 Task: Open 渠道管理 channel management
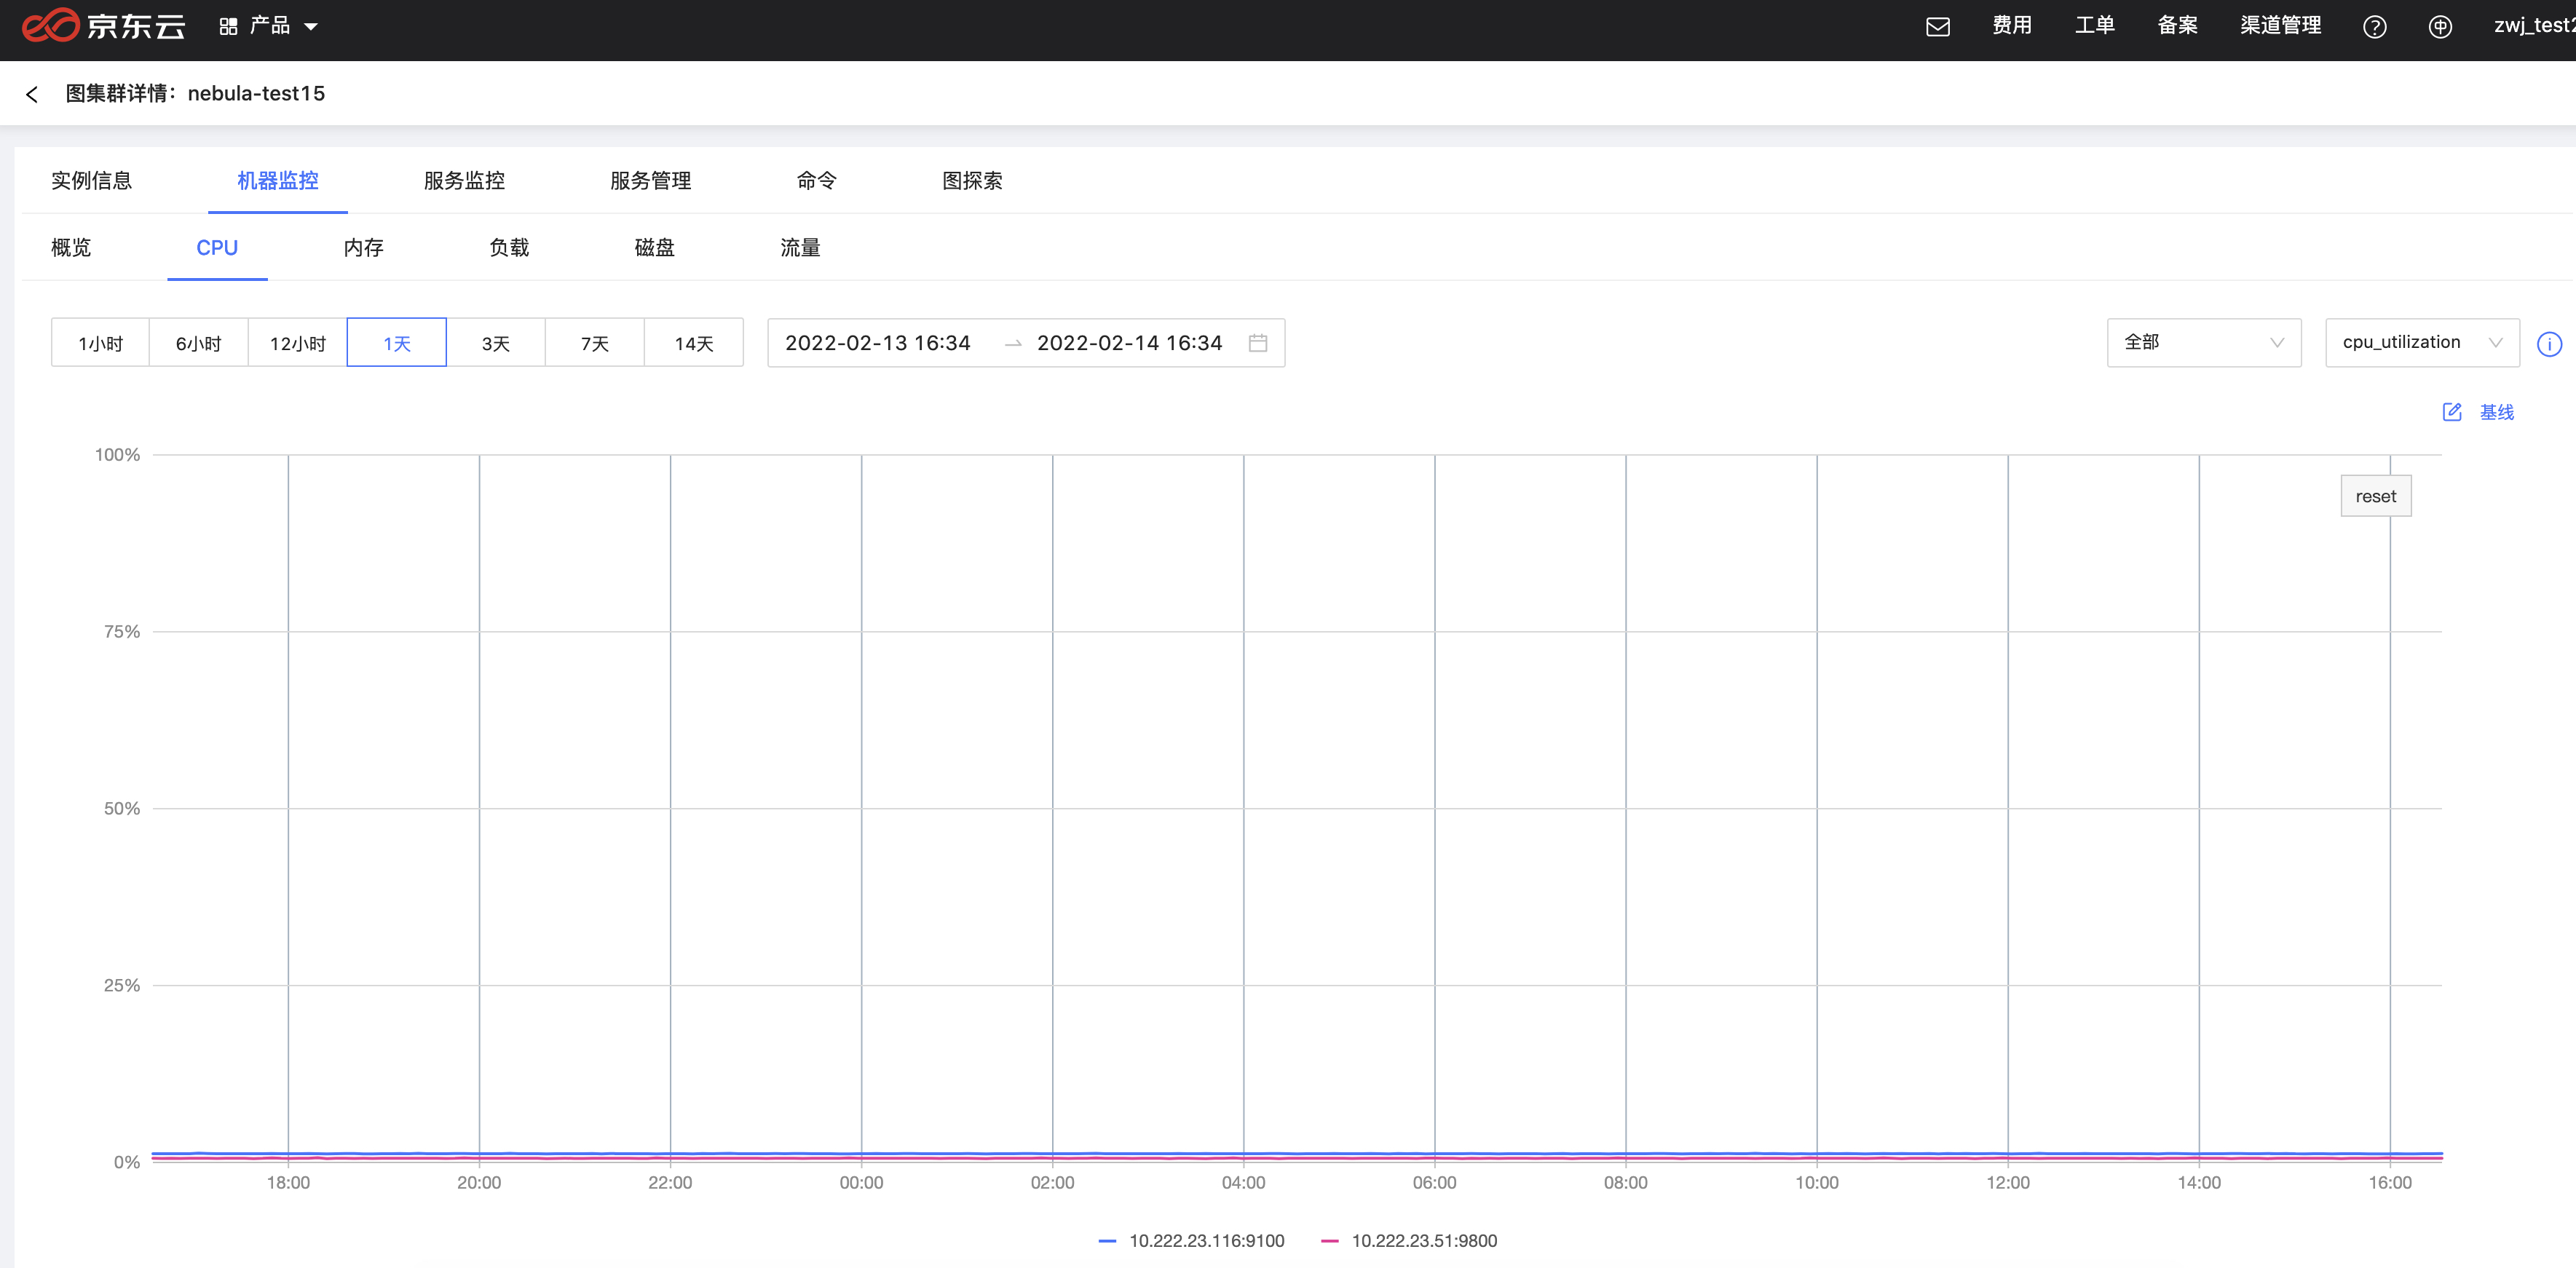[x=2280, y=25]
